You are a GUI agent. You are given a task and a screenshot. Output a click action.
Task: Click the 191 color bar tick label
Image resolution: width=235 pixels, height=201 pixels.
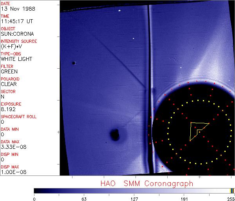[x=184, y=199]
